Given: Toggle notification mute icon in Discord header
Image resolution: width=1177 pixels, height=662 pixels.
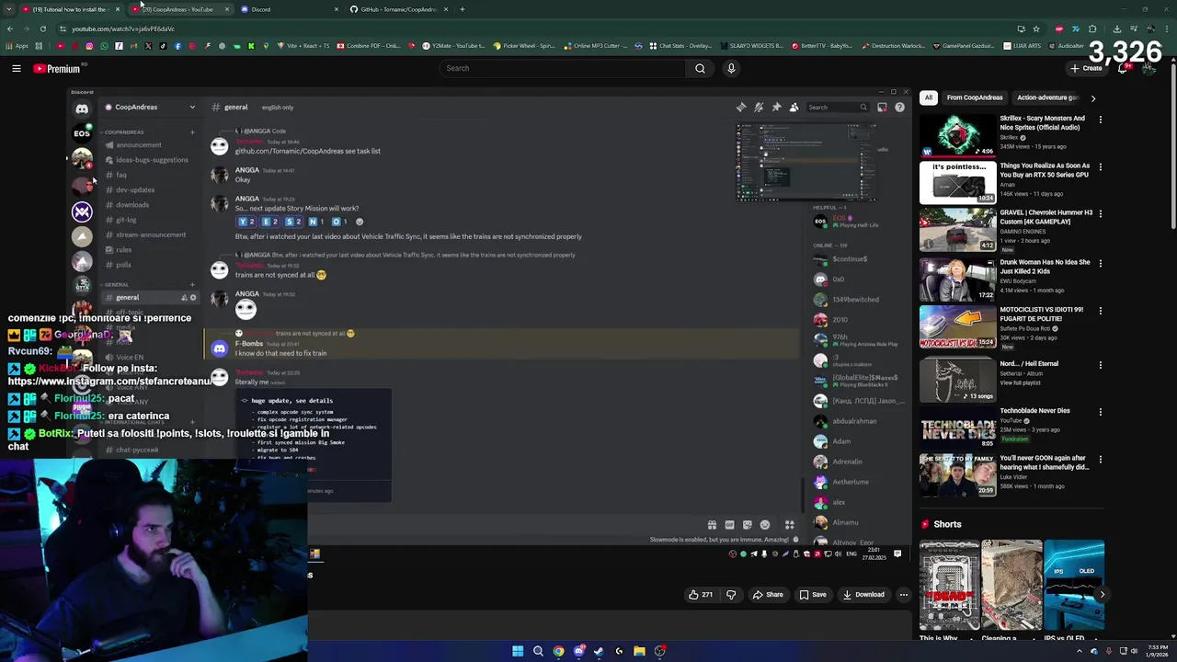Looking at the screenshot, I should click(x=759, y=108).
